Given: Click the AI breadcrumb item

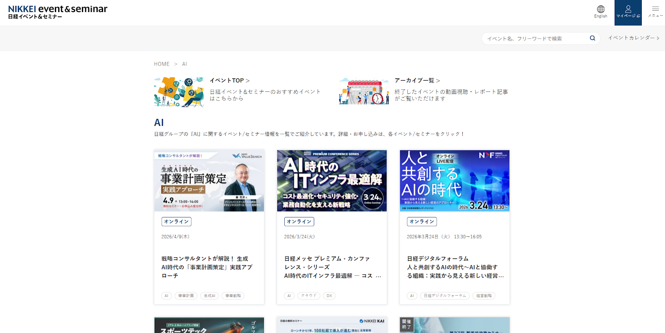Looking at the screenshot, I should pos(185,64).
